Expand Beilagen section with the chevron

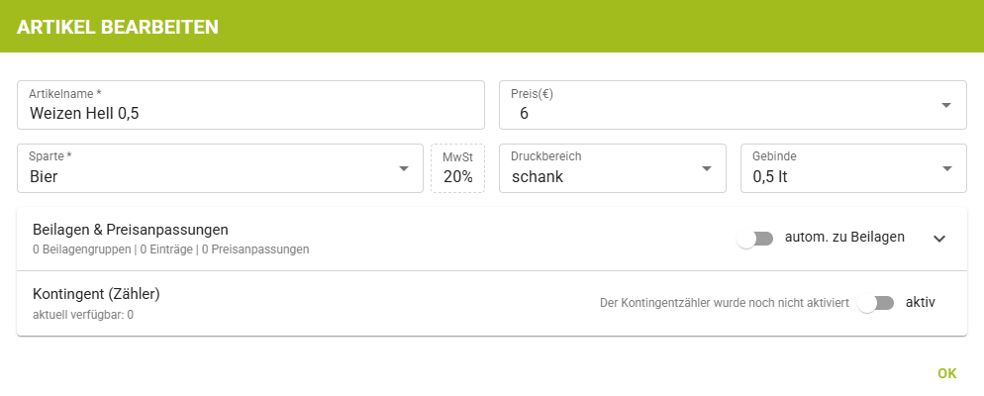pyautogui.click(x=939, y=239)
